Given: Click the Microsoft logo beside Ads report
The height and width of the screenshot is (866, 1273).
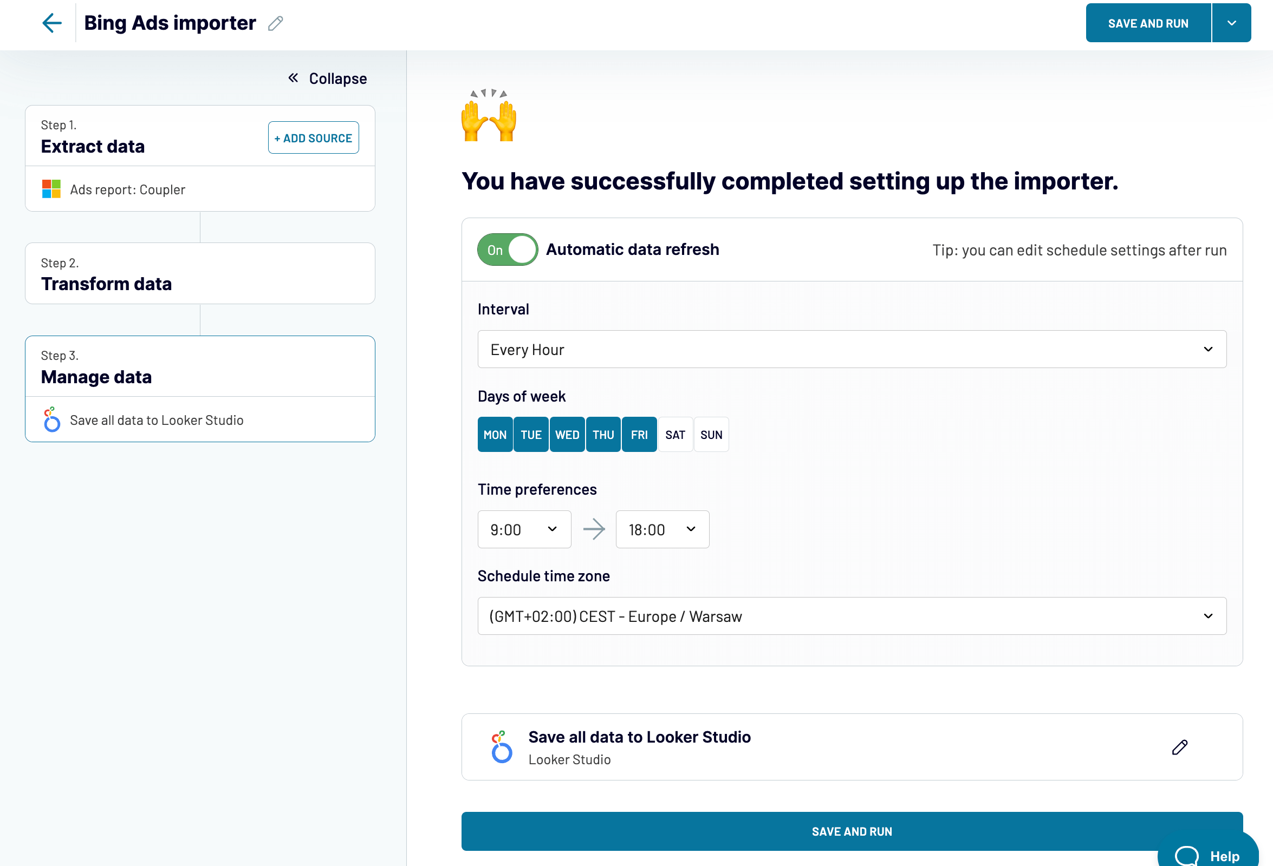Looking at the screenshot, I should tap(51, 189).
